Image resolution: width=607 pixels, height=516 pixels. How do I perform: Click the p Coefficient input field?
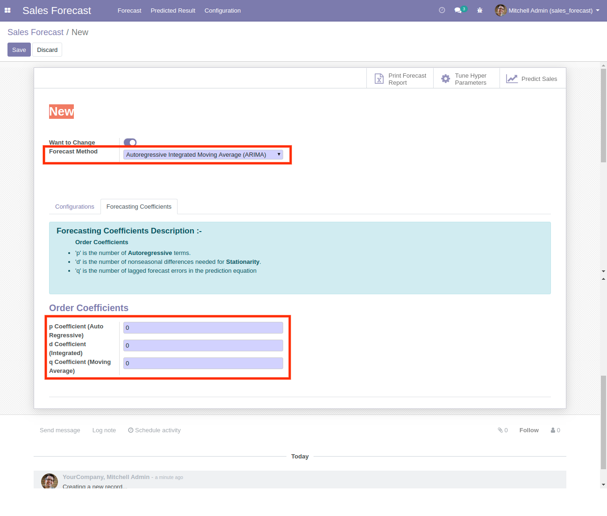pyautogui.click(x=203, y=328)
